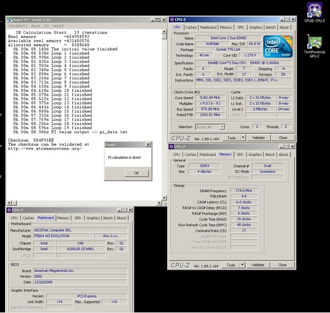Screen dimensions: 330x313
Task: Switch to Graphics tab in the CPU-Z Mainboard window
Action: pyautogui.click(x=93, y=218)
